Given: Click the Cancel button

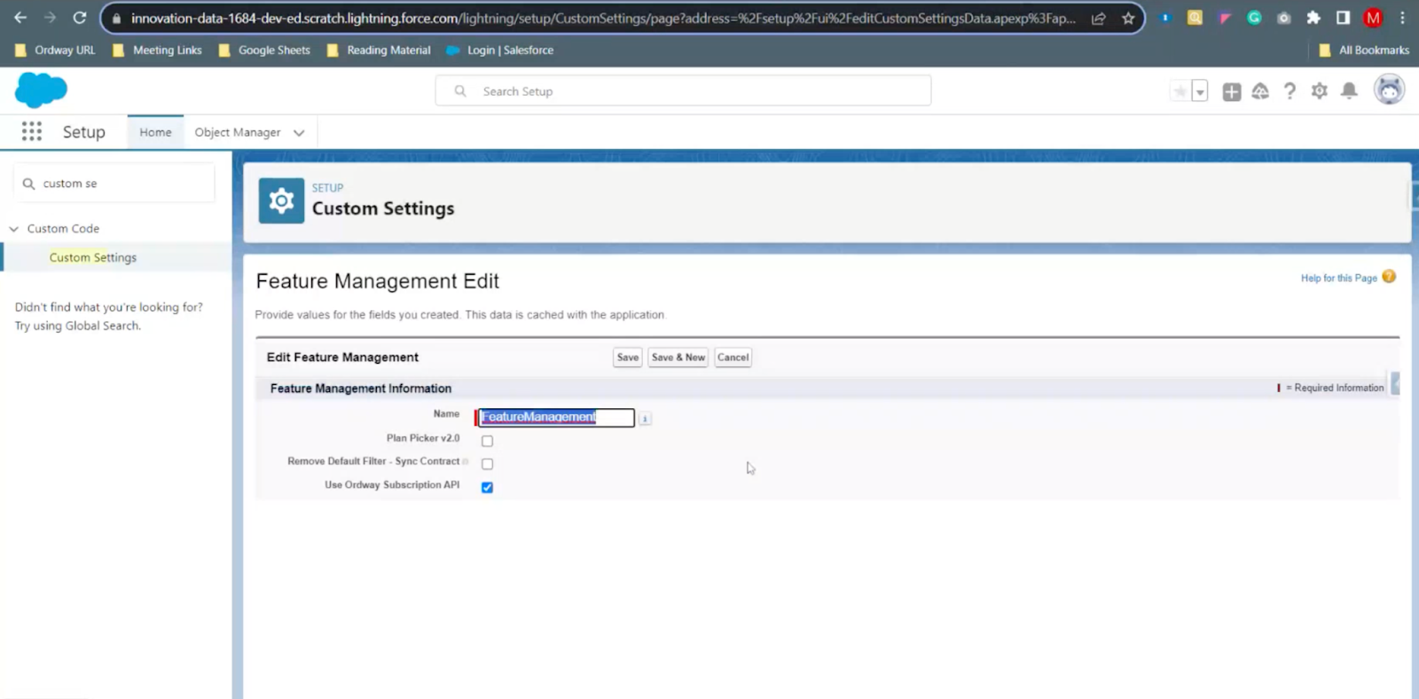Looking at the screenshot, I should (x=733, y=357).
